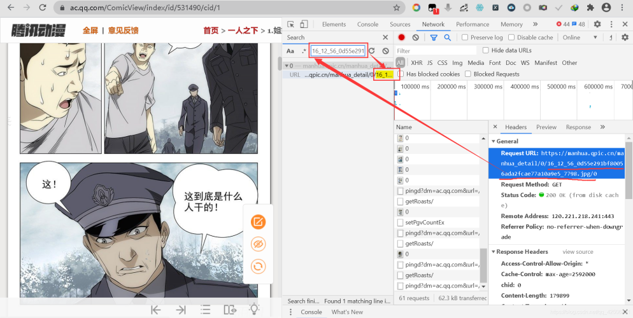Open the Online throttling dropdown
The image size is (633, 318).
pos(580,38)
